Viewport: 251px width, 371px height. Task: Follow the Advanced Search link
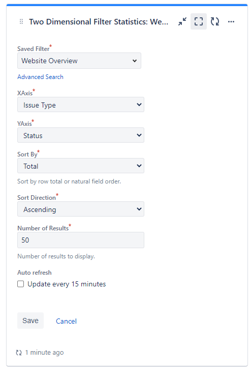[40, 77]
